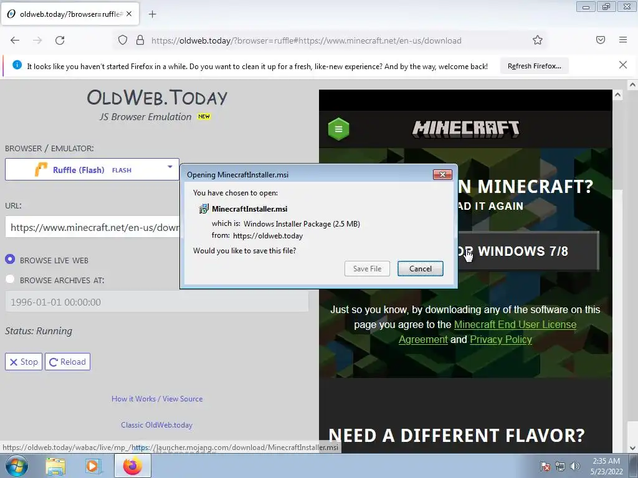This screenshot has height=478, width=638.
Task: Click the blue info icon in notification bar
Action: click(17, 65)
